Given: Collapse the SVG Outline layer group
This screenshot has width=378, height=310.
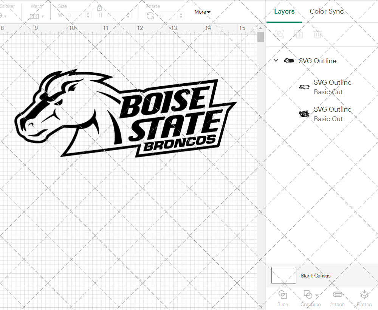Looking at the screenshot, I should (276, 60).
